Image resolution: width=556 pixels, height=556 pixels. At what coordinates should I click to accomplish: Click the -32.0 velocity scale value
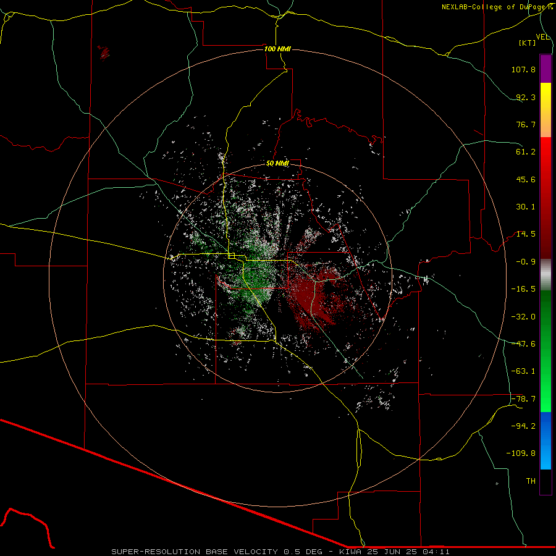(523, 317)
